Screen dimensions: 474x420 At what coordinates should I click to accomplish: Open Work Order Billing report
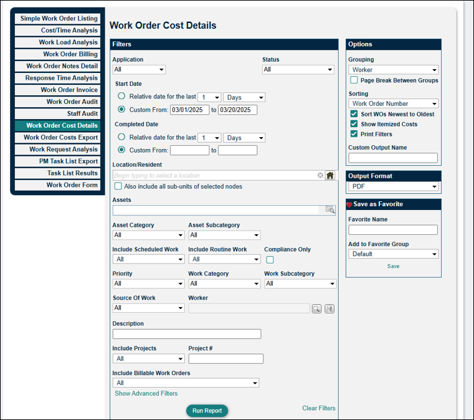57,54
